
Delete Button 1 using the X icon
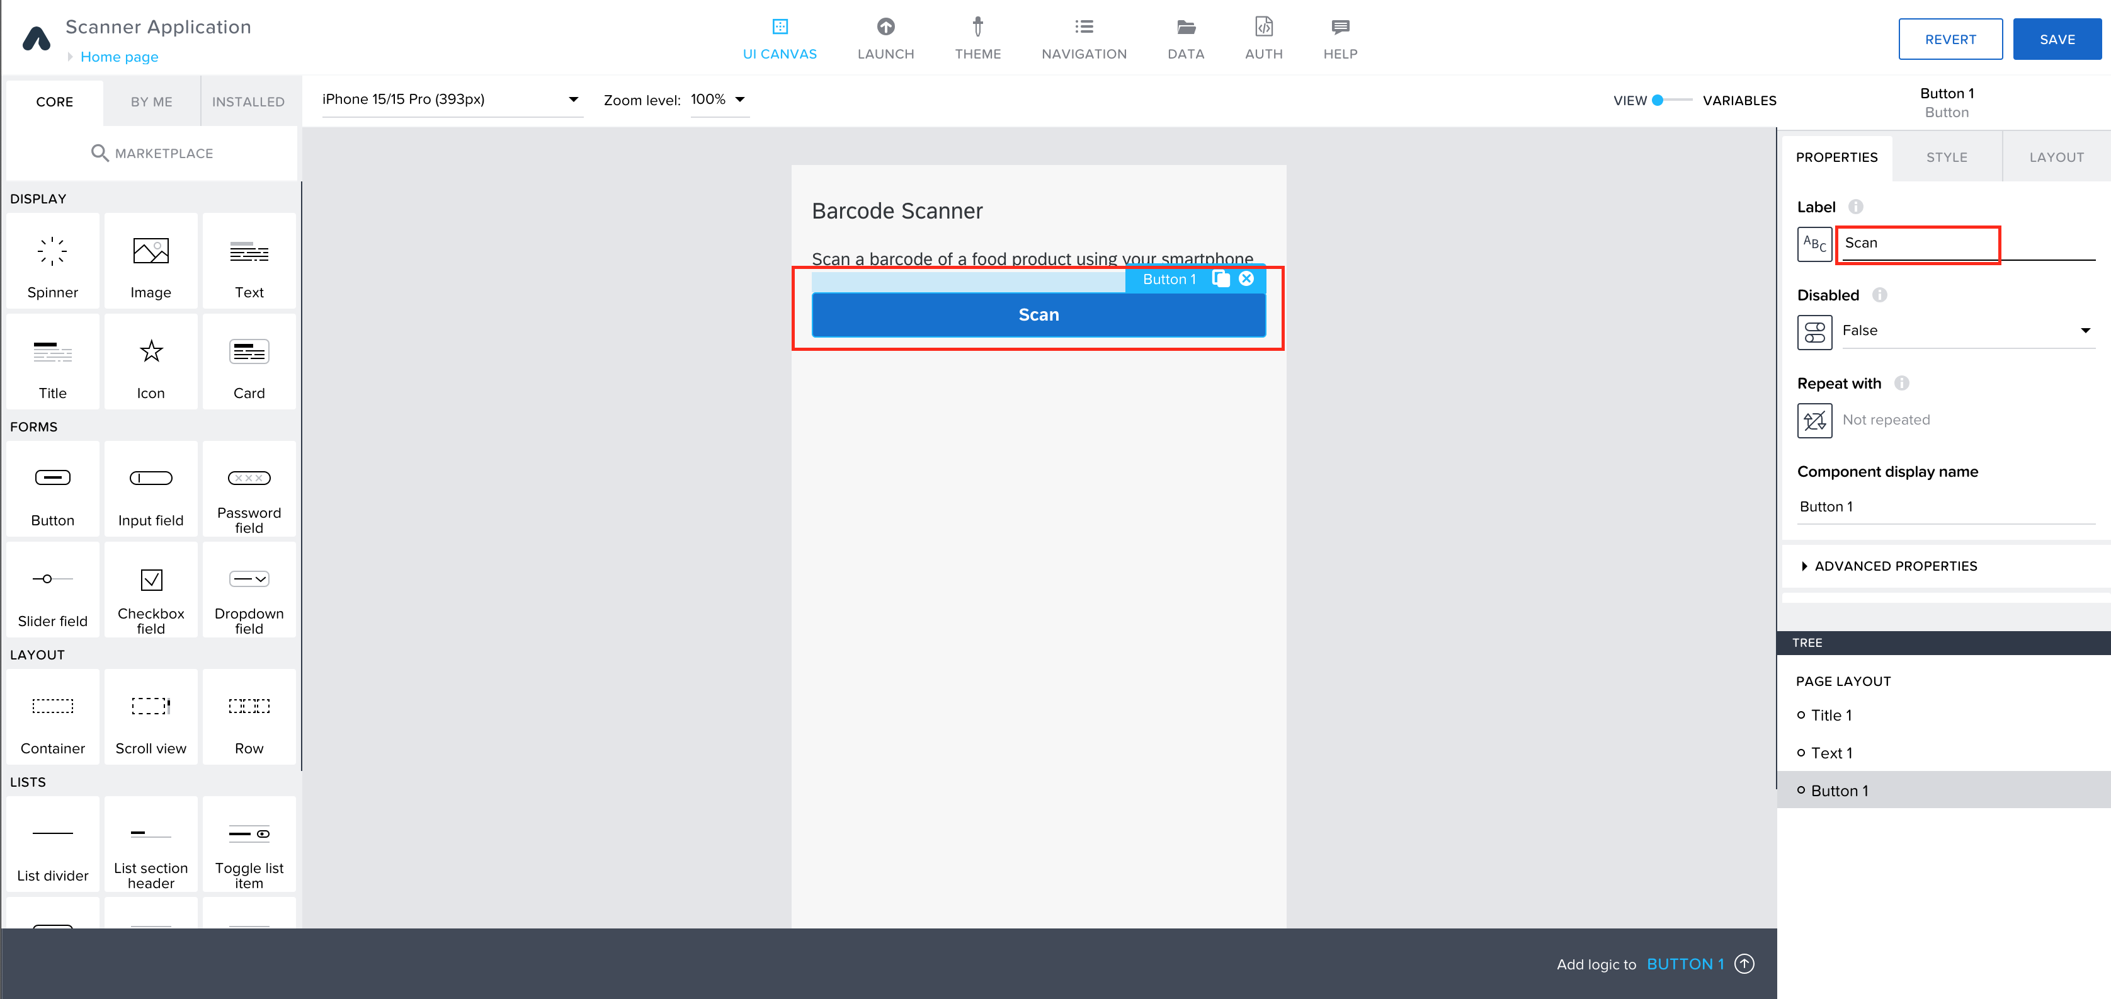click(1246, 278)
